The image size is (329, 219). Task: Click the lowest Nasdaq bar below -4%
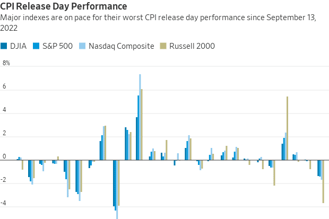click(117, 189)
